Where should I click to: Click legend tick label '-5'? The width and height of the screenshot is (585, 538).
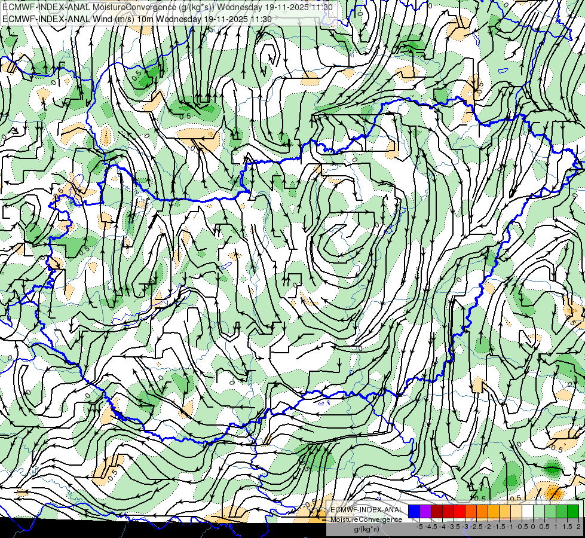coord(419,527)
